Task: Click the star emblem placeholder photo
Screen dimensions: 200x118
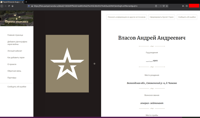Action: click(67, 64)
